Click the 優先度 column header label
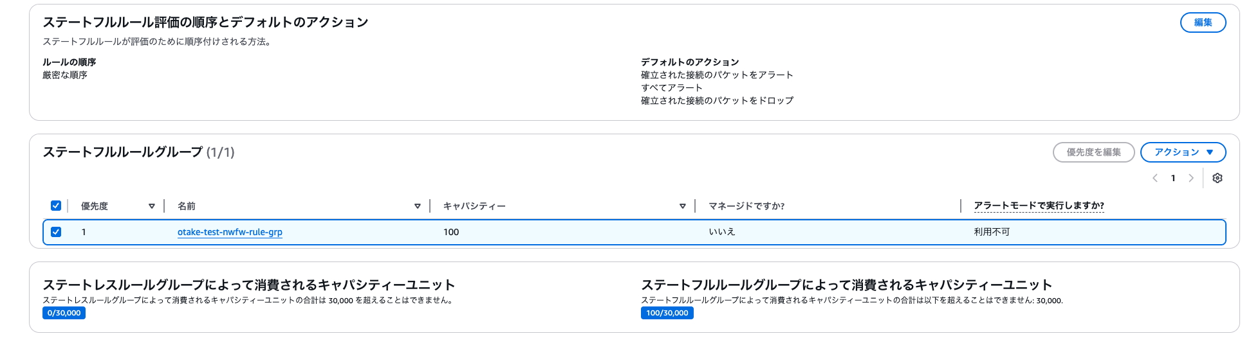This screenshot has width=1251, height=354. [x=95, y=206]
